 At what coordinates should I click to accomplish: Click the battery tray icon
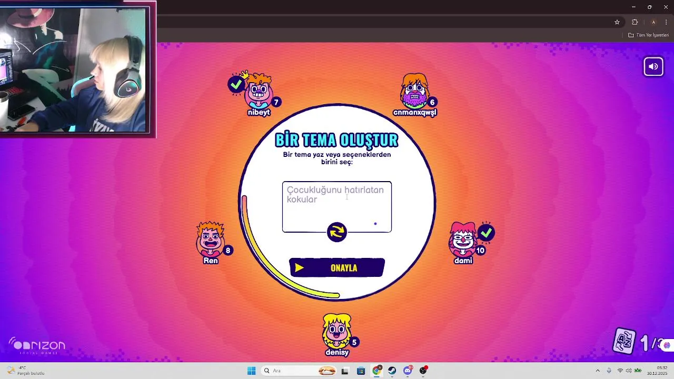point(638,371)
